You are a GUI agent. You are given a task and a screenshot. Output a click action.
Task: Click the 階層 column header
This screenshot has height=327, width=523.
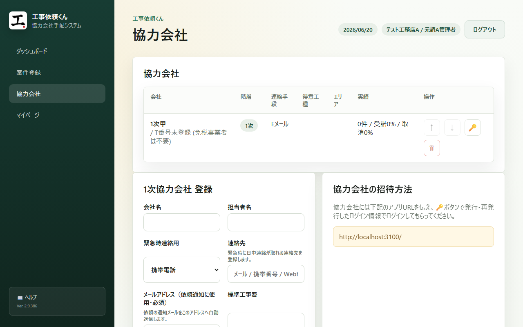246,97
